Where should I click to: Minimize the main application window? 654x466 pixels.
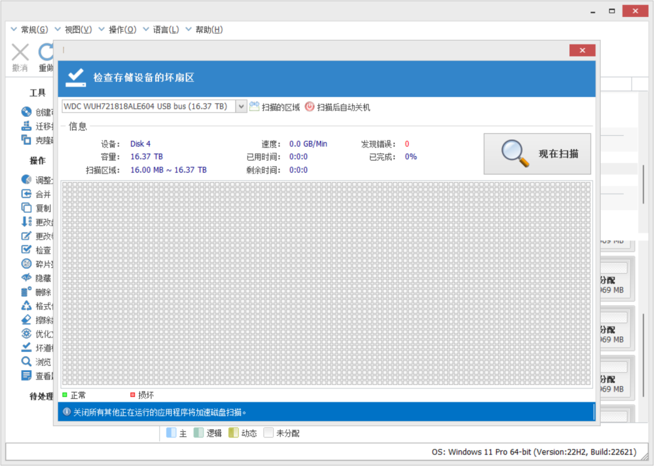coord(593,12)
